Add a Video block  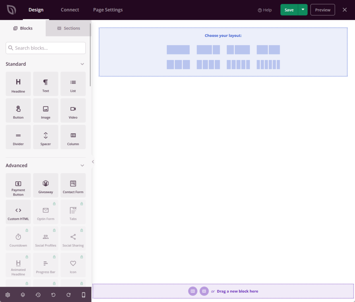[73, 111]
